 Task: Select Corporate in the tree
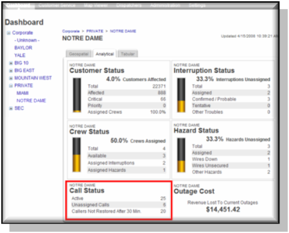[x=22, y=33]
